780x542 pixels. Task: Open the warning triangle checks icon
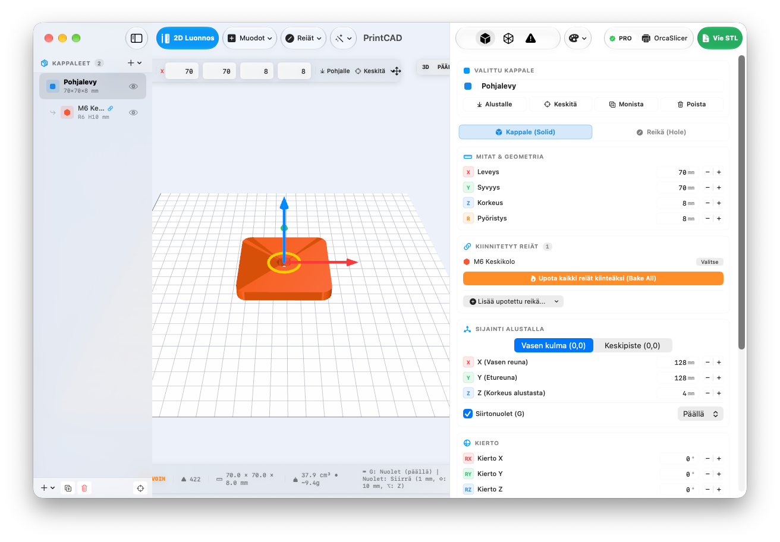[531, 38]
